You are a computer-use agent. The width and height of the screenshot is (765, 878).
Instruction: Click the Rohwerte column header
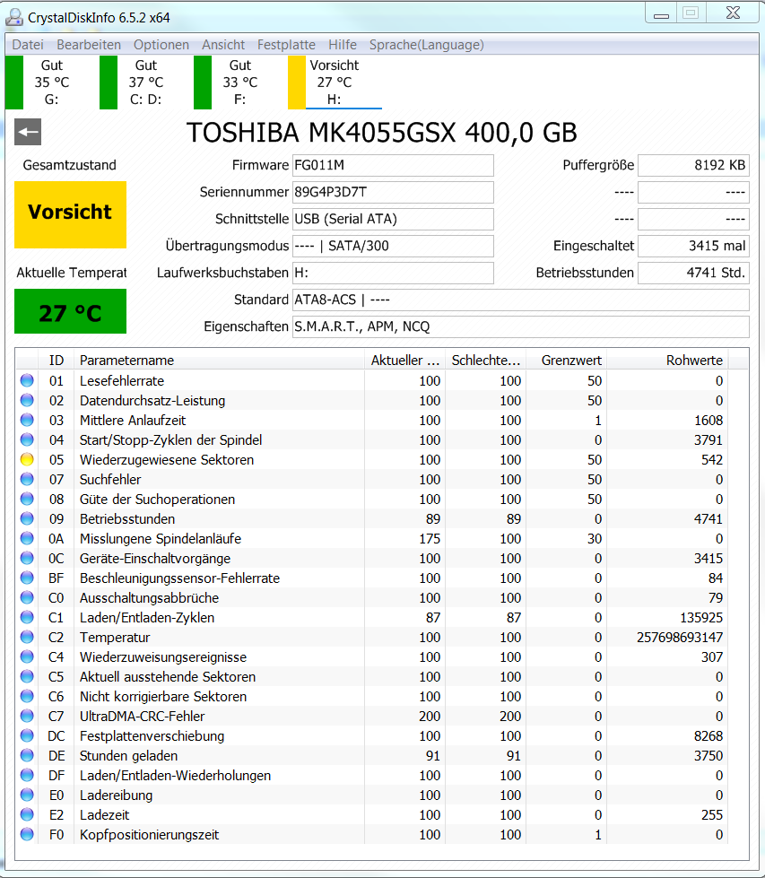(668, 360)
